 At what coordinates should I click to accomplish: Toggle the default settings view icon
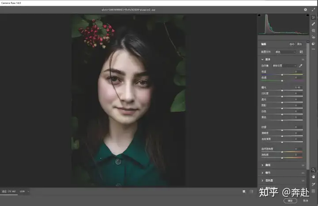pos(251,191)
